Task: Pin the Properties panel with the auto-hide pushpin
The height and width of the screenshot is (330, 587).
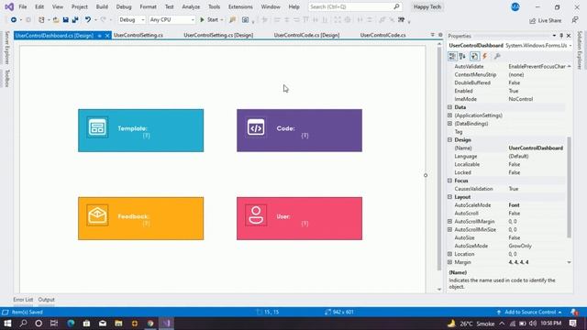Action: pyautogui.click(x=561, y=36)
